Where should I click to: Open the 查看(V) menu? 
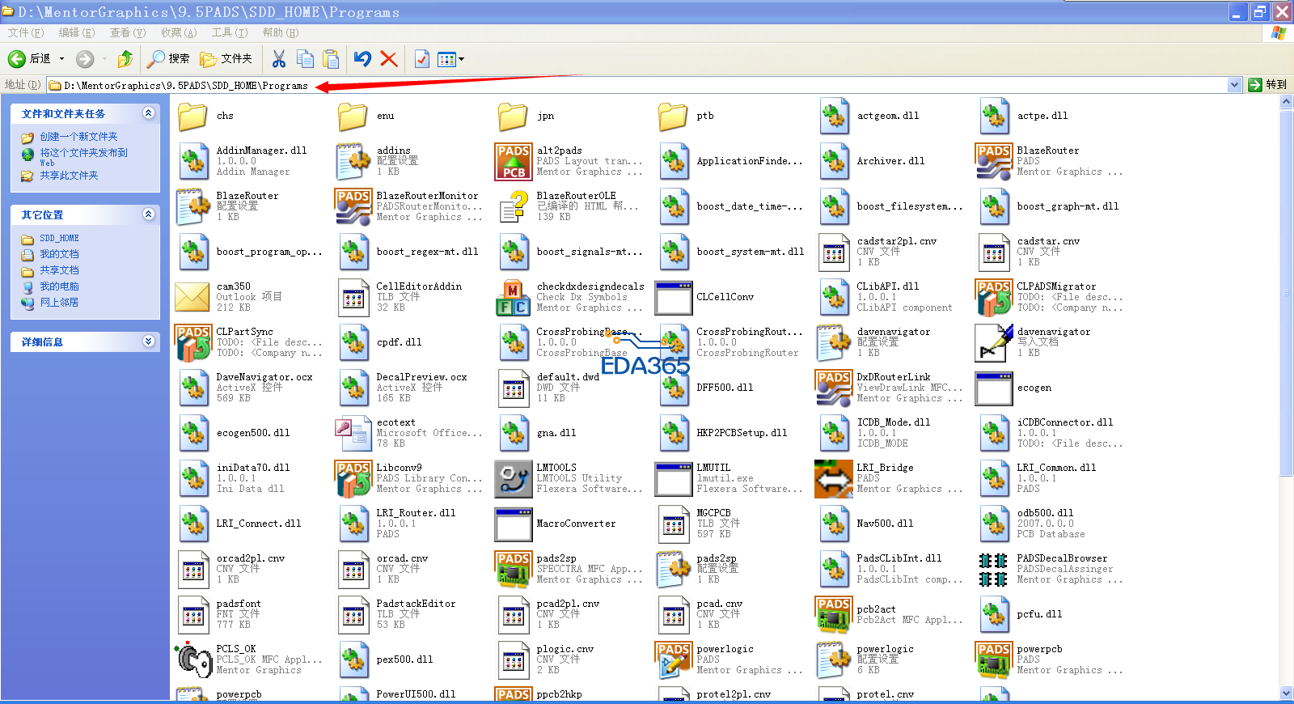(x=128, y=32)
